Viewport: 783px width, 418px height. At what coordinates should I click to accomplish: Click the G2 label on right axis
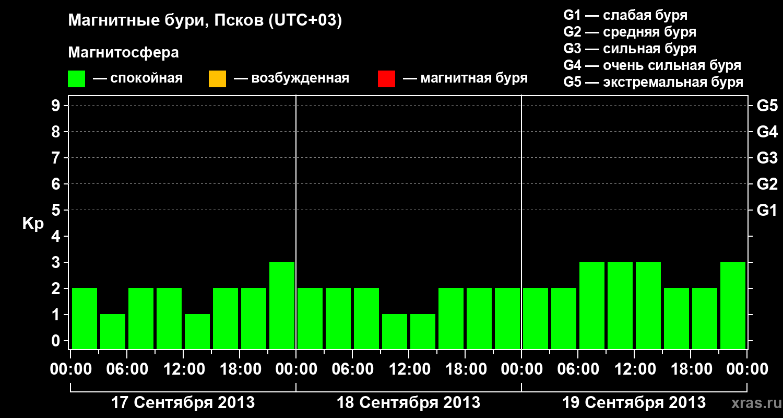click(767, 184)
